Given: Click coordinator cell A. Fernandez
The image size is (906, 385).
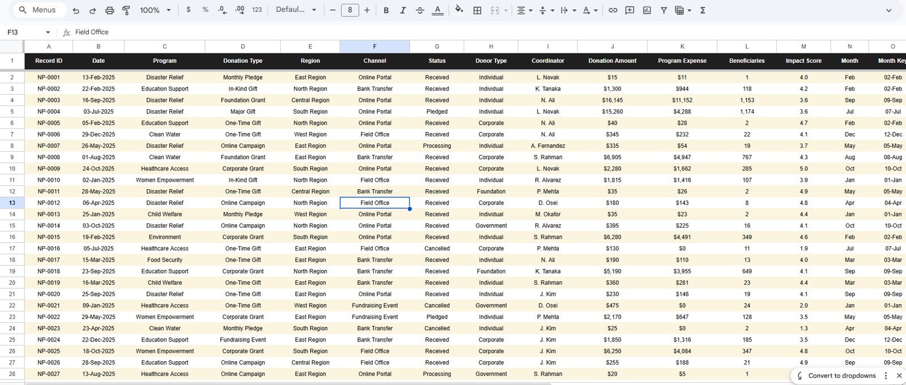Looking at the screenshot, I should [548, 146].
